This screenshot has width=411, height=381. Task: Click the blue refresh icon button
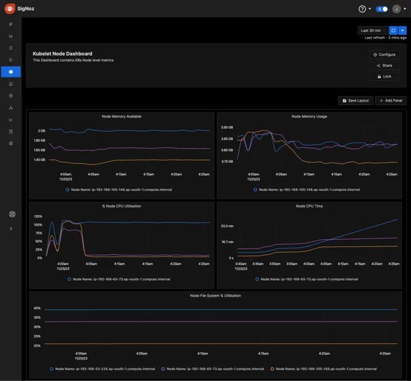[393, 30]
